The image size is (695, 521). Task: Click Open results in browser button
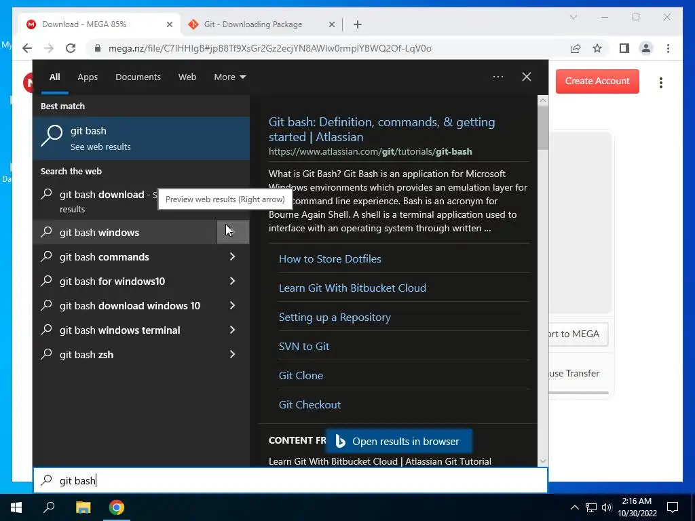(399, 441)
